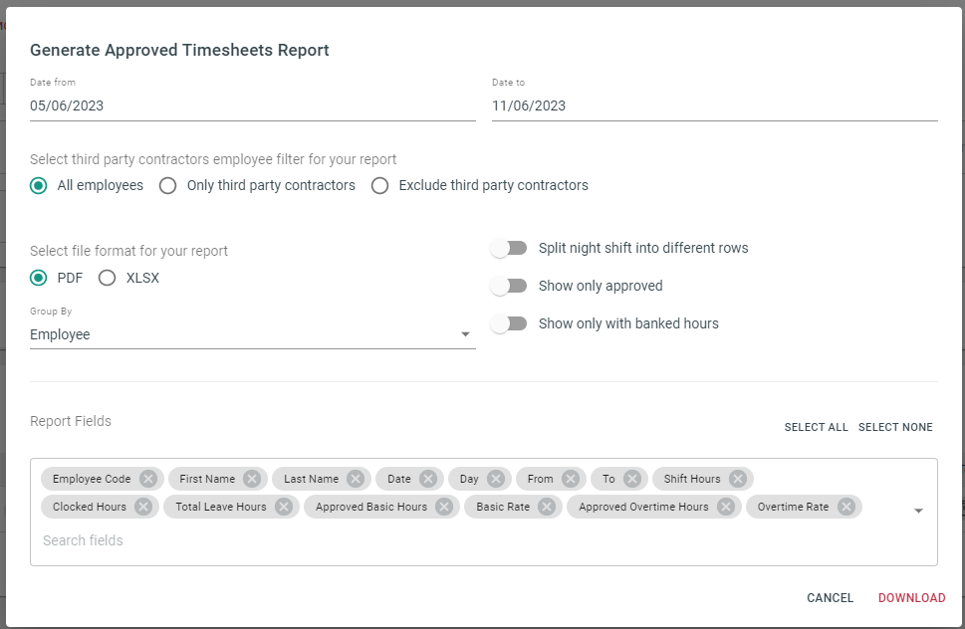This screenshot has height=629, width=965.
Task: Remove the First Name chip
Action: point(252,479)
